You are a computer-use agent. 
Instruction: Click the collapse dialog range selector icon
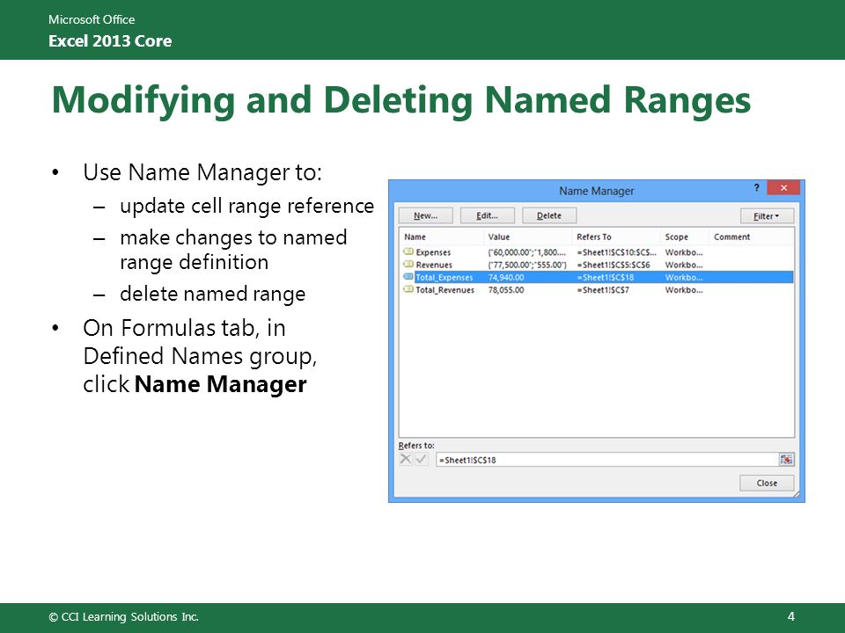pos(786,460)
